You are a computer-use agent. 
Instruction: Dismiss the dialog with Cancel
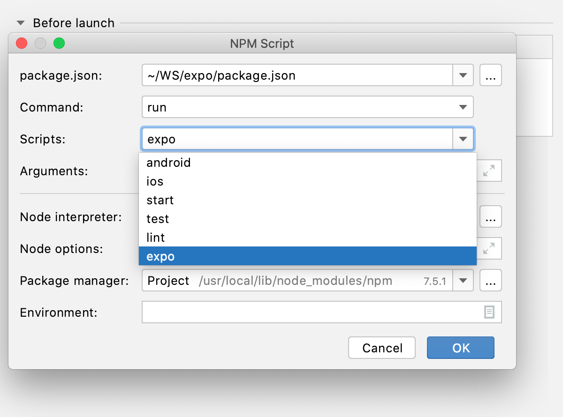pos(381,348)
